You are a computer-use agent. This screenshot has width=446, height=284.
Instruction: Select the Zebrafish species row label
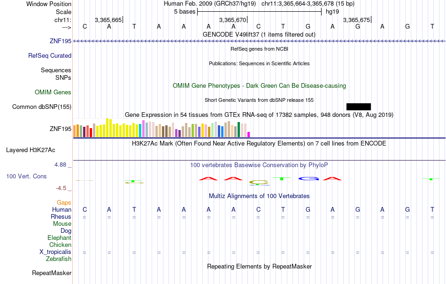point(59,259)
